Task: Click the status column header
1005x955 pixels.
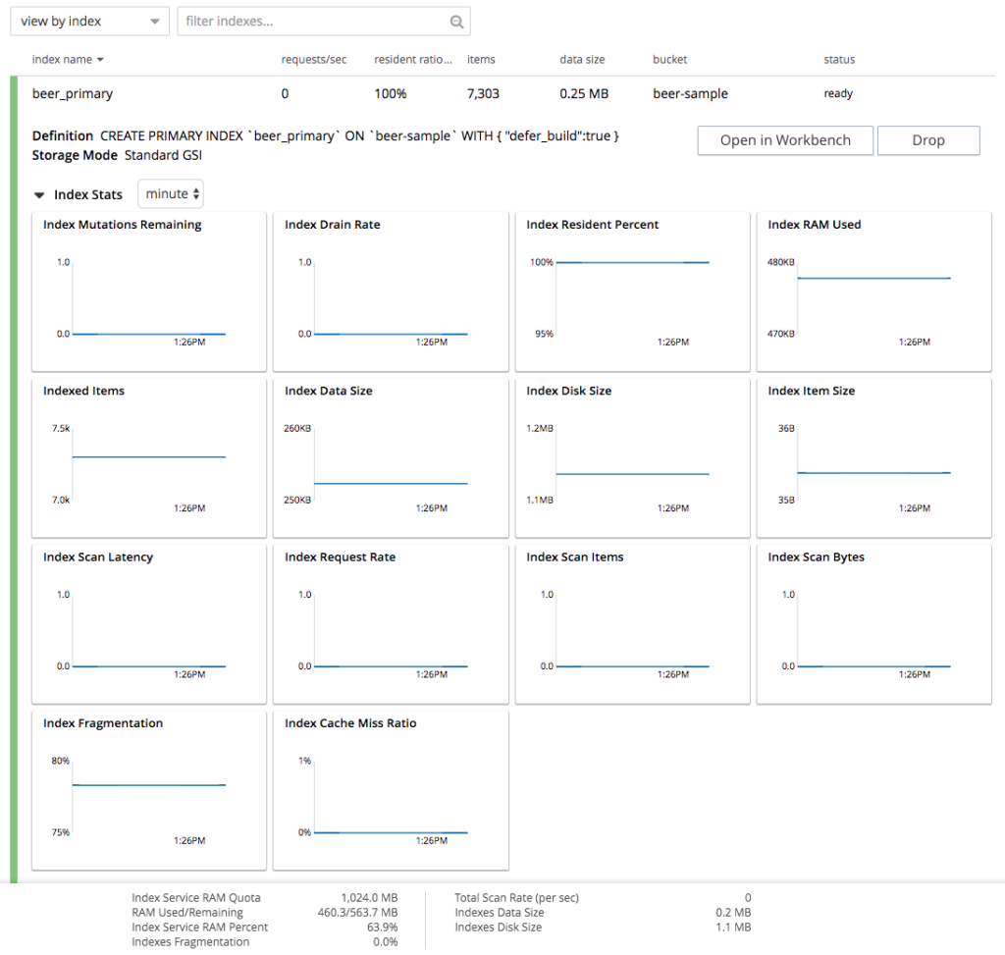Action: coord(839,60)
